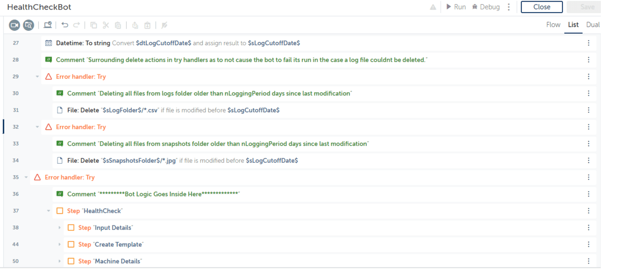
Task: Start Debug mode
Action: pyautogui.click(x=486, y=7)
